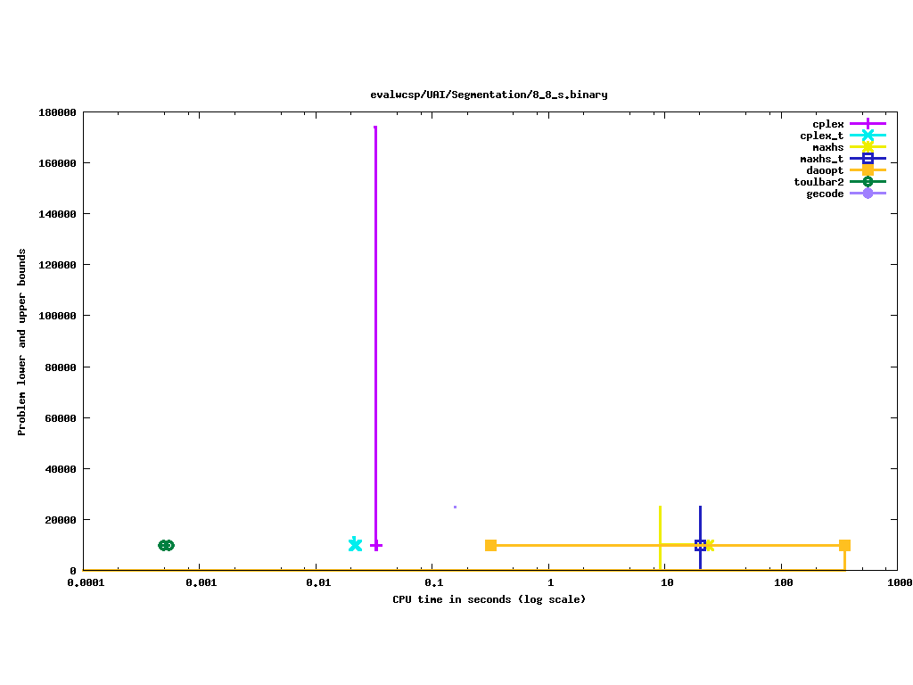Click the blue maxhs_t hollow square data marker
This screenshot has height=685, width=913.
[700, 545]
